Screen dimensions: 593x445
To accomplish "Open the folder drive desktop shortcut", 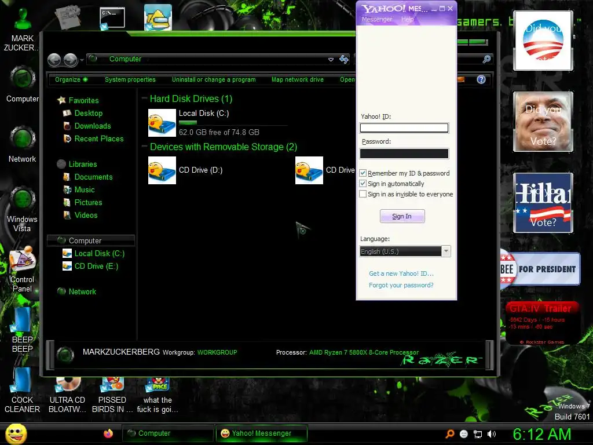I will [158, 17].
